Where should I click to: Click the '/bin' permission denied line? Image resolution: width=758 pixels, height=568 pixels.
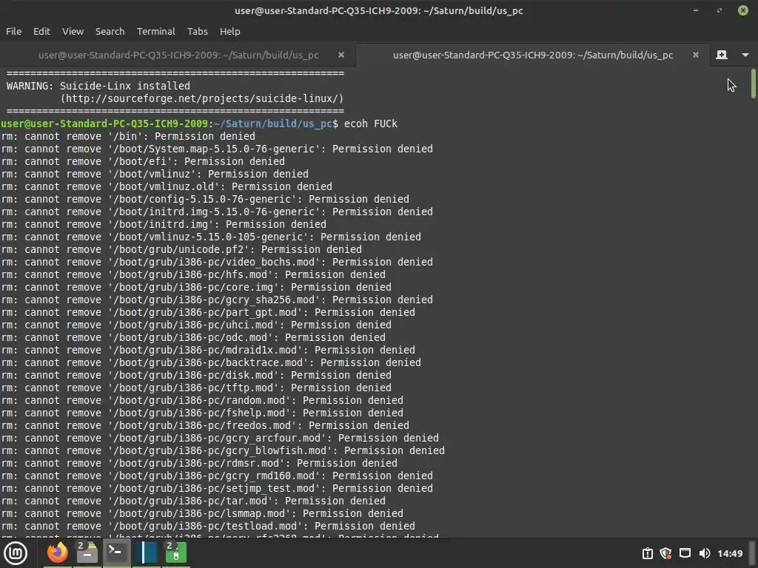click(128, 136)
